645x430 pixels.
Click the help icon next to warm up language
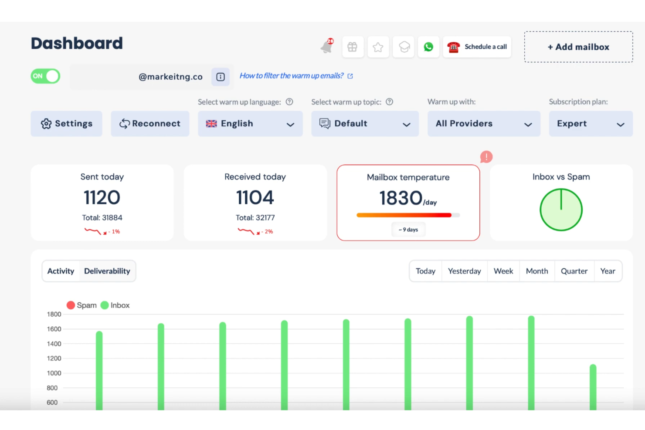click(x=289, y=102)
